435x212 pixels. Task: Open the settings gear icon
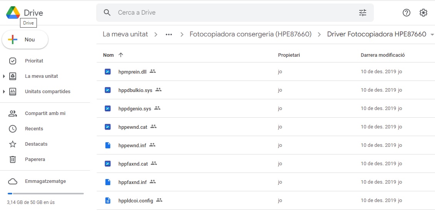(423, 12)
